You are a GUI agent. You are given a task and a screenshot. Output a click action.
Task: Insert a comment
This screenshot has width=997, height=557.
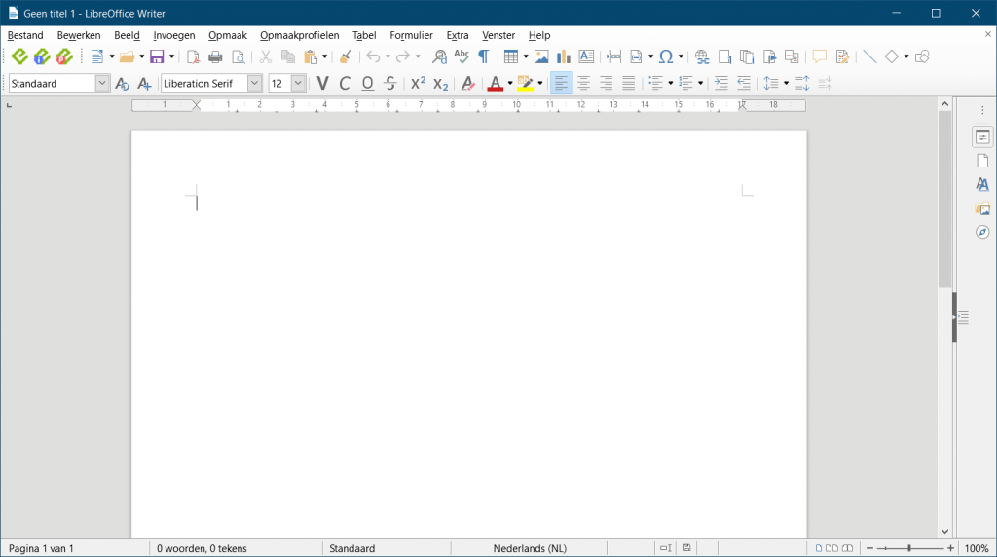click(820, 57)
